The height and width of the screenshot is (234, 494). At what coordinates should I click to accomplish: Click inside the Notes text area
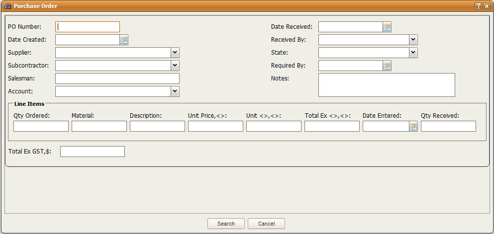(x=387, y=85)
